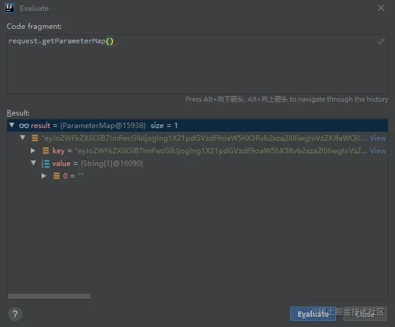Click the Evaluate button
Screen dimensions: 395x327
point(313,314)
